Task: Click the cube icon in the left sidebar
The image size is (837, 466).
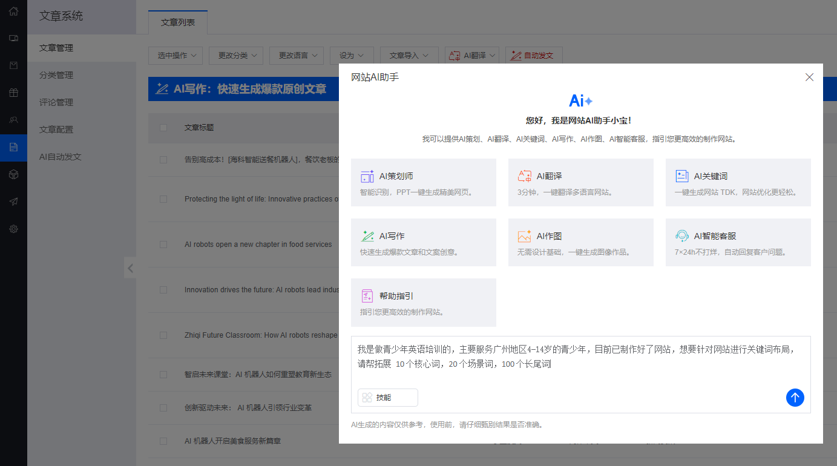Action: point(13,174)
